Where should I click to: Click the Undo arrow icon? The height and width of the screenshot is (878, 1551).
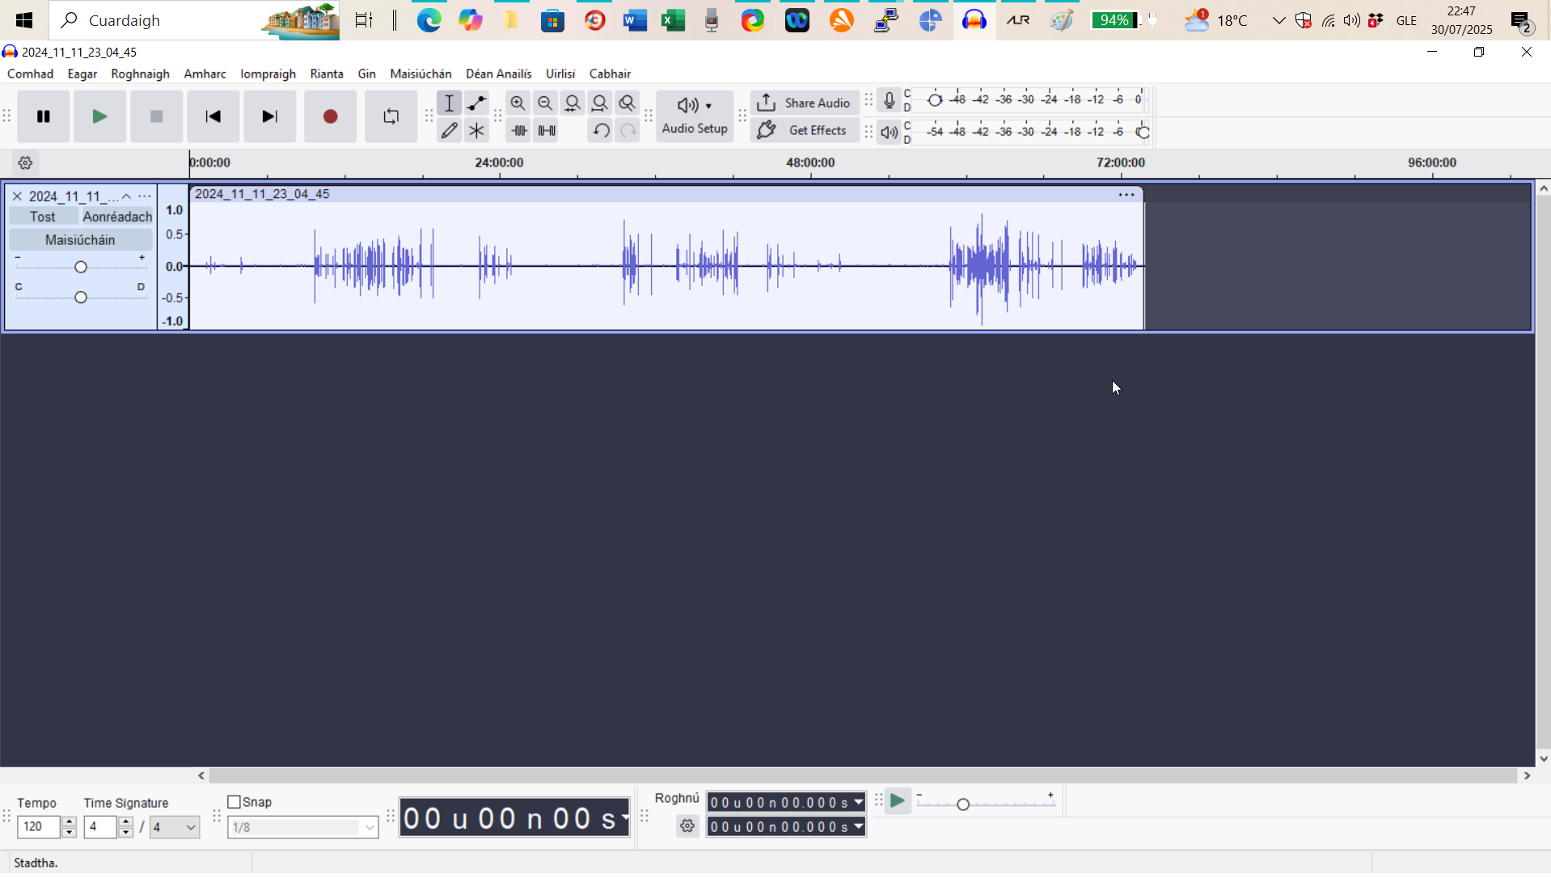[600, 129]
